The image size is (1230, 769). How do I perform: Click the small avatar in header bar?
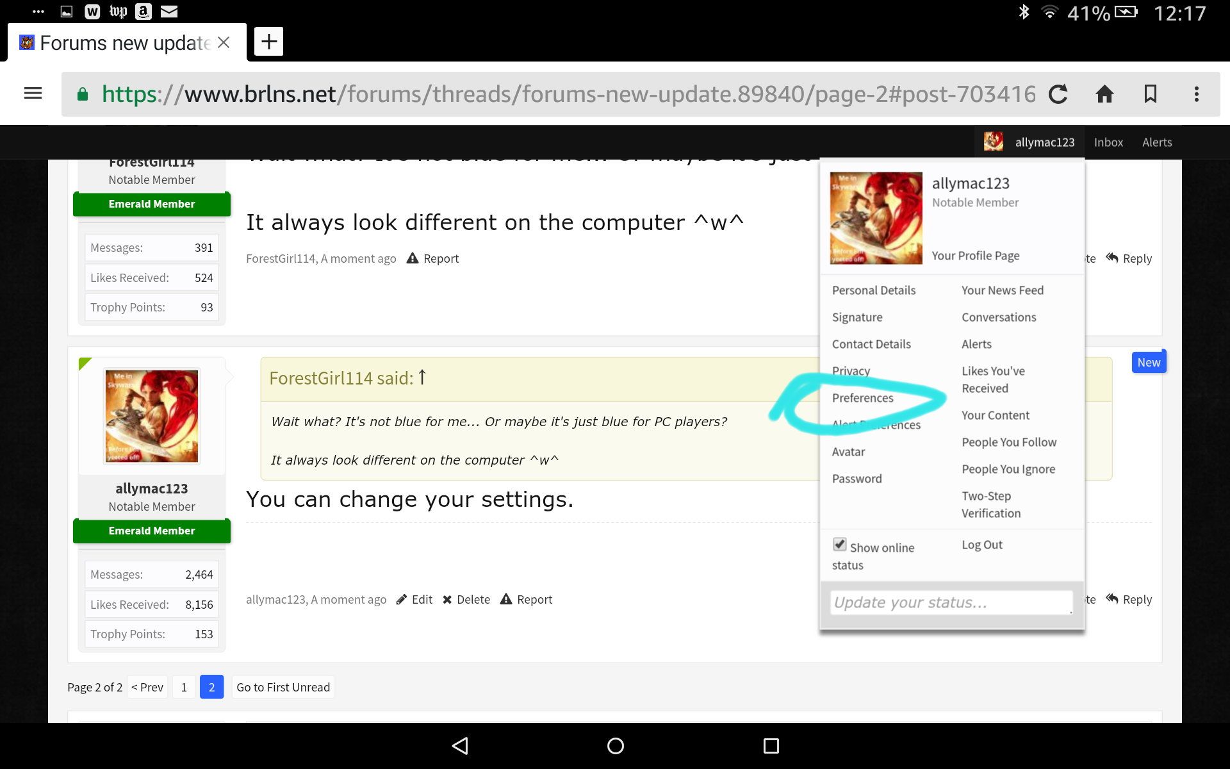993,142
